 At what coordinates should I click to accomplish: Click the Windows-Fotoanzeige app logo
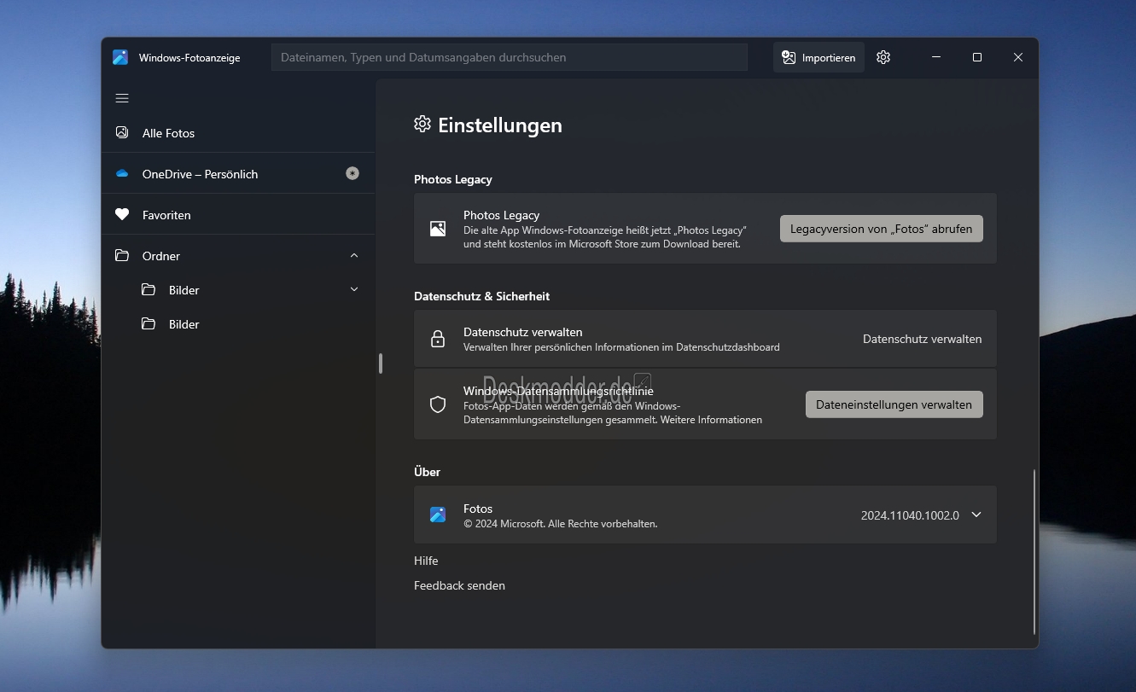pos(120,57)
